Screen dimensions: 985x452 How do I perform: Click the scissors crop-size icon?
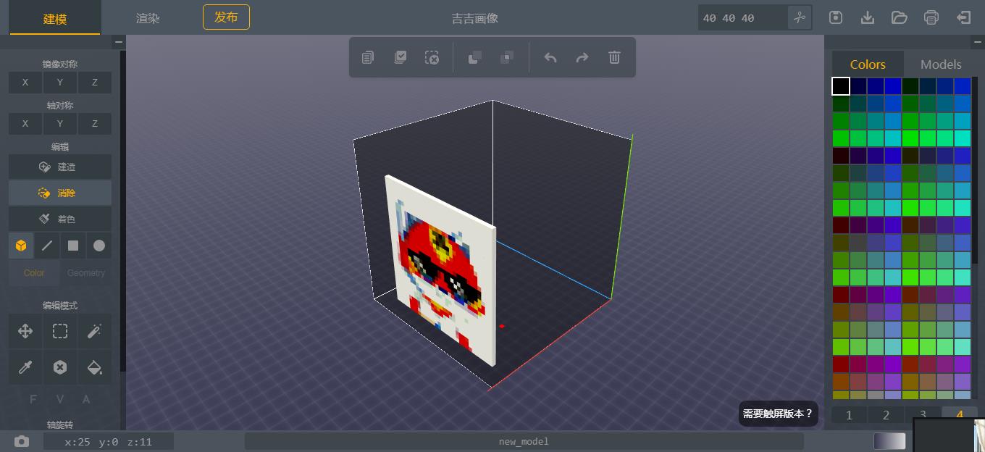800,17
